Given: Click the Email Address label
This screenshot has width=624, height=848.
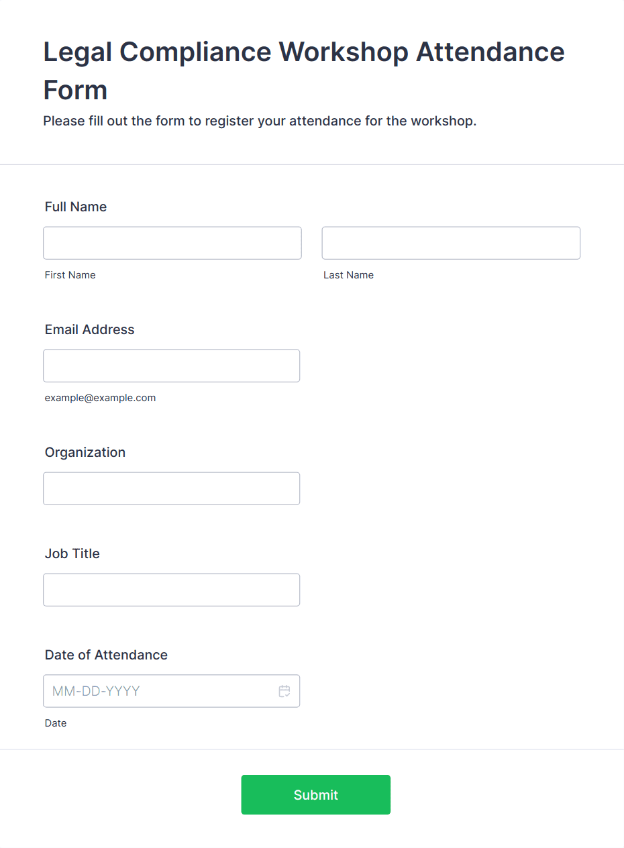Looking at the screenshot, I should (89, 329).
